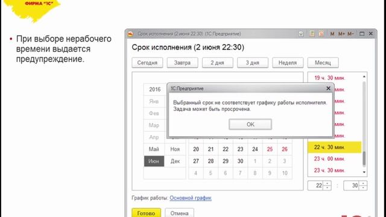
Task: Pick red weekend day 25
Action: 270,149
